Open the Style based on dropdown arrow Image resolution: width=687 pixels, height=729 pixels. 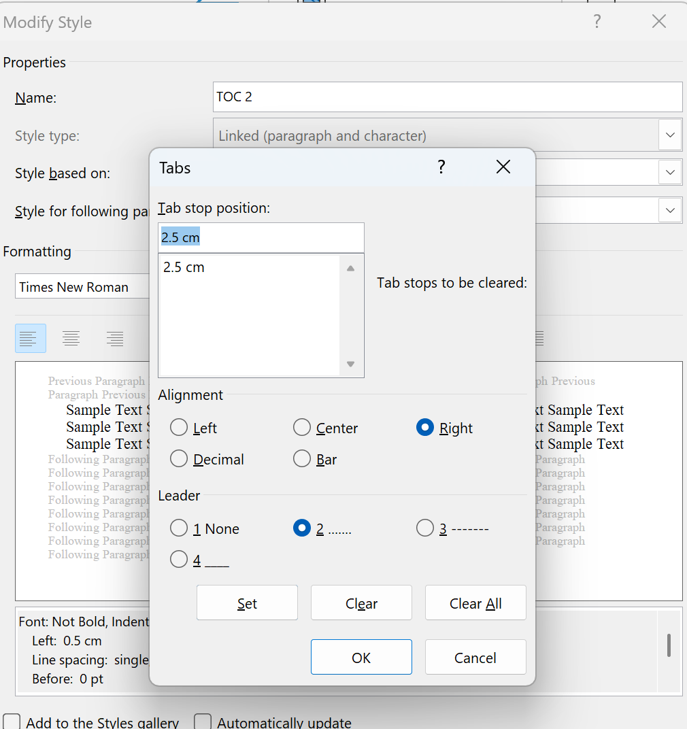tap(670, 173)
